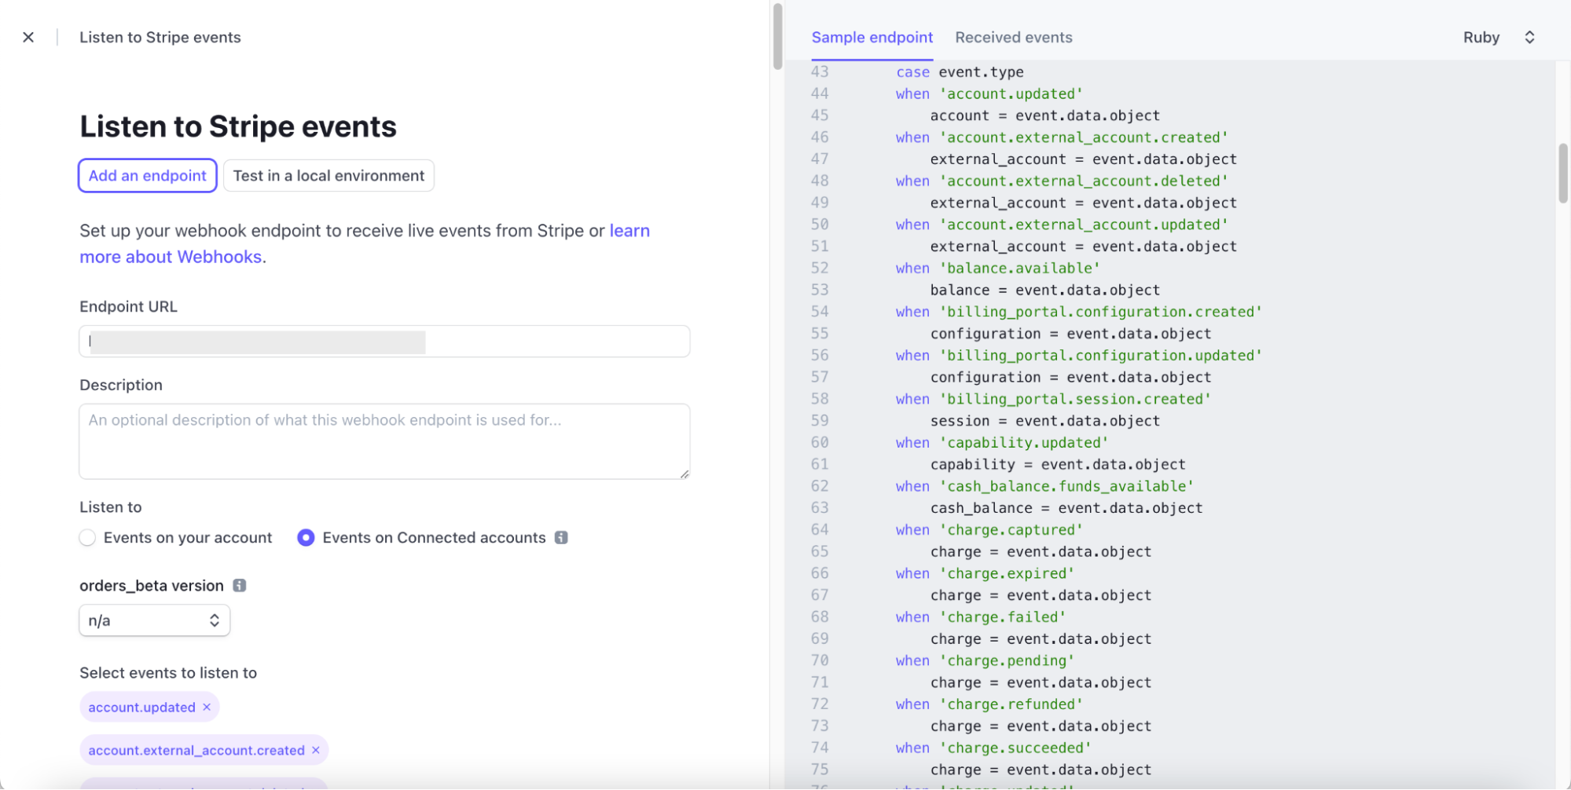The height and width of the screenshot is (790, 1571).
Task: Select the Events on your account radio button
Action: 87,537
